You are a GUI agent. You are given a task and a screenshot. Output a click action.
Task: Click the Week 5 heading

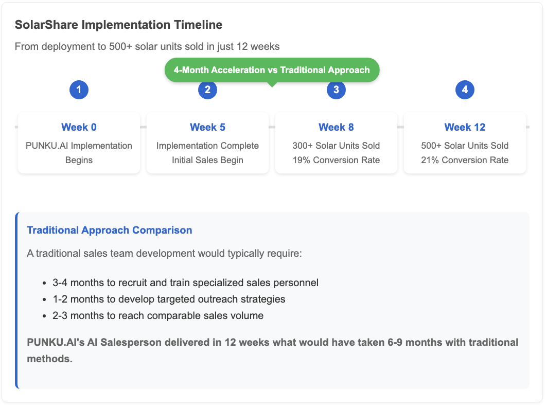207,127
